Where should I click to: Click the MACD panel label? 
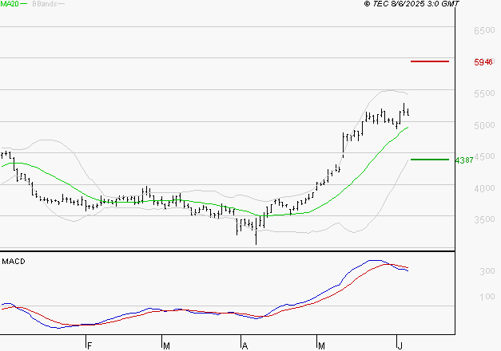click(x=14, y=262)
